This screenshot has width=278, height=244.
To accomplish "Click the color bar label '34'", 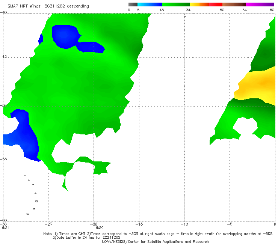I will [x=188, y=10].
